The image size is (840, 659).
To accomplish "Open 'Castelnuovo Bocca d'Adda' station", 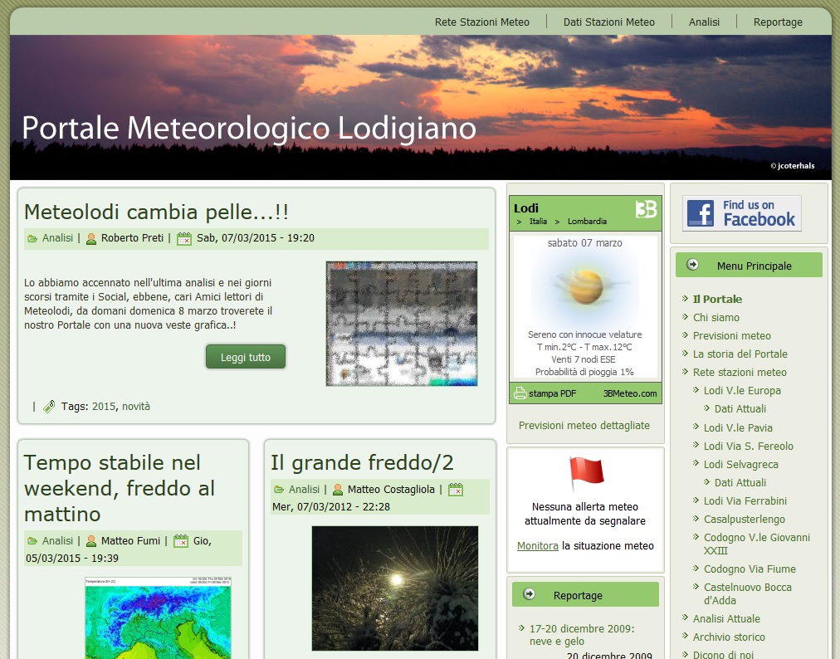I will tap(747, 593).
